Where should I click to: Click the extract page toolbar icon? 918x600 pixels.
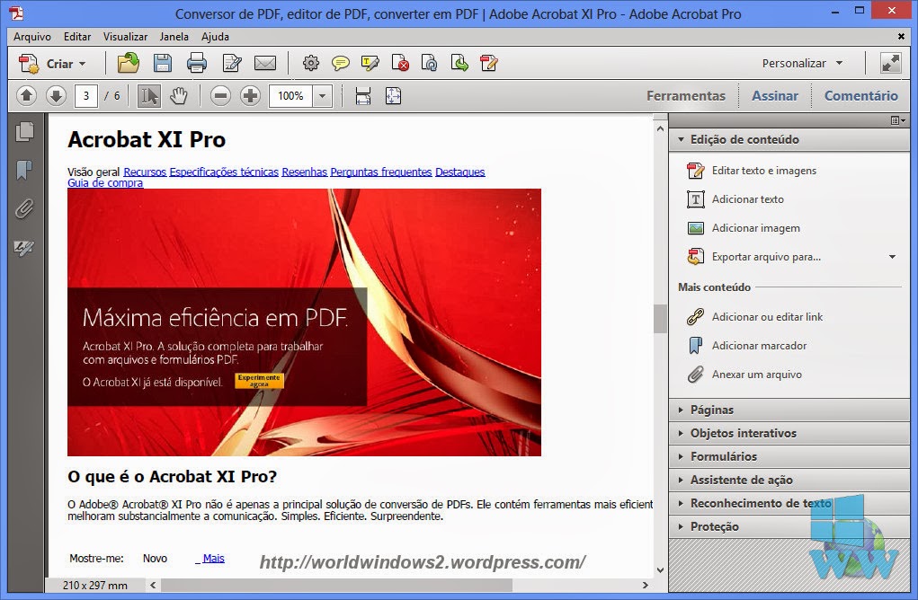point(459,63)
